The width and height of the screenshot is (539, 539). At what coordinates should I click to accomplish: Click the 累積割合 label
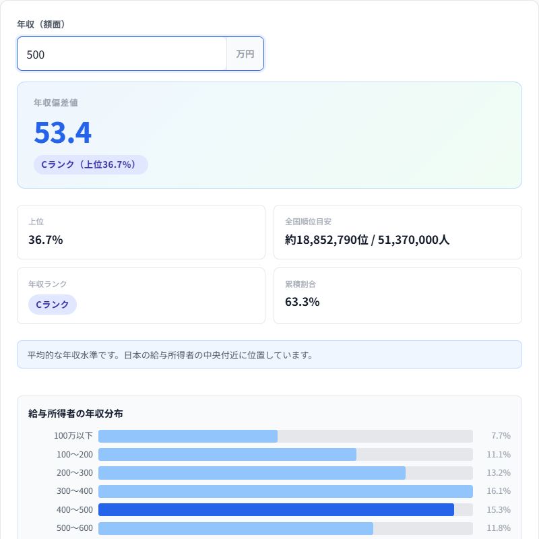coord(300,284)
